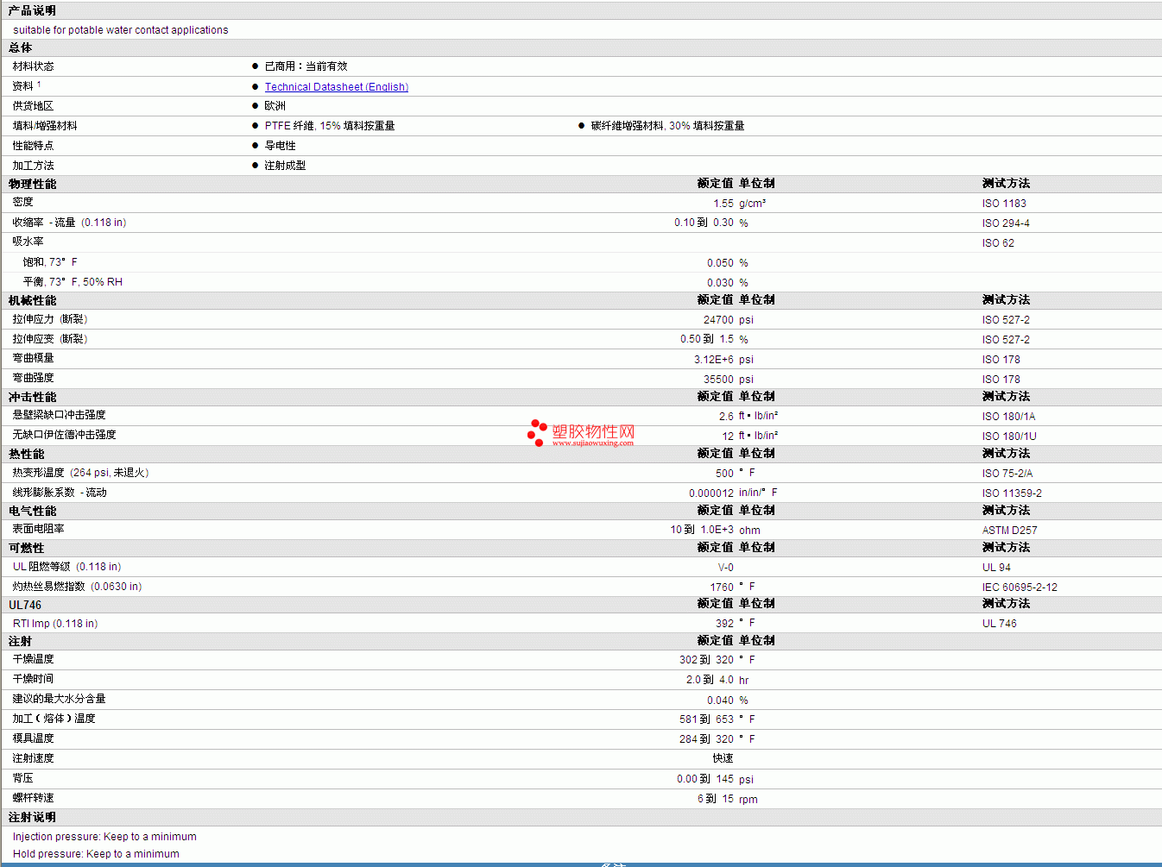This screenshot has width=1162, height=867.
Task: Click the 模具温度 row label
Action: (x=34, y=738)
